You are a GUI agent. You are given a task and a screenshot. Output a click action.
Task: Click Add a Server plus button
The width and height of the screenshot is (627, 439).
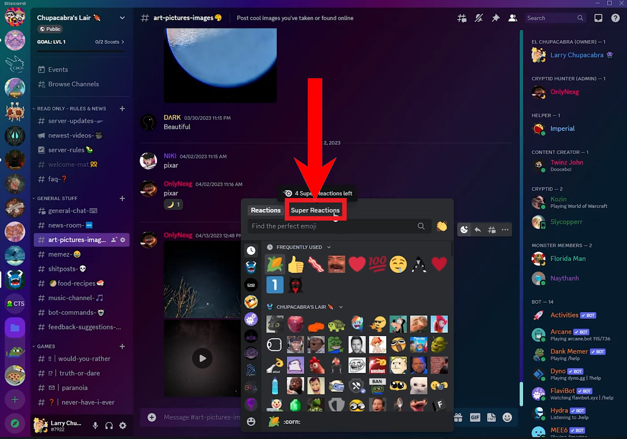click(15, 400)
